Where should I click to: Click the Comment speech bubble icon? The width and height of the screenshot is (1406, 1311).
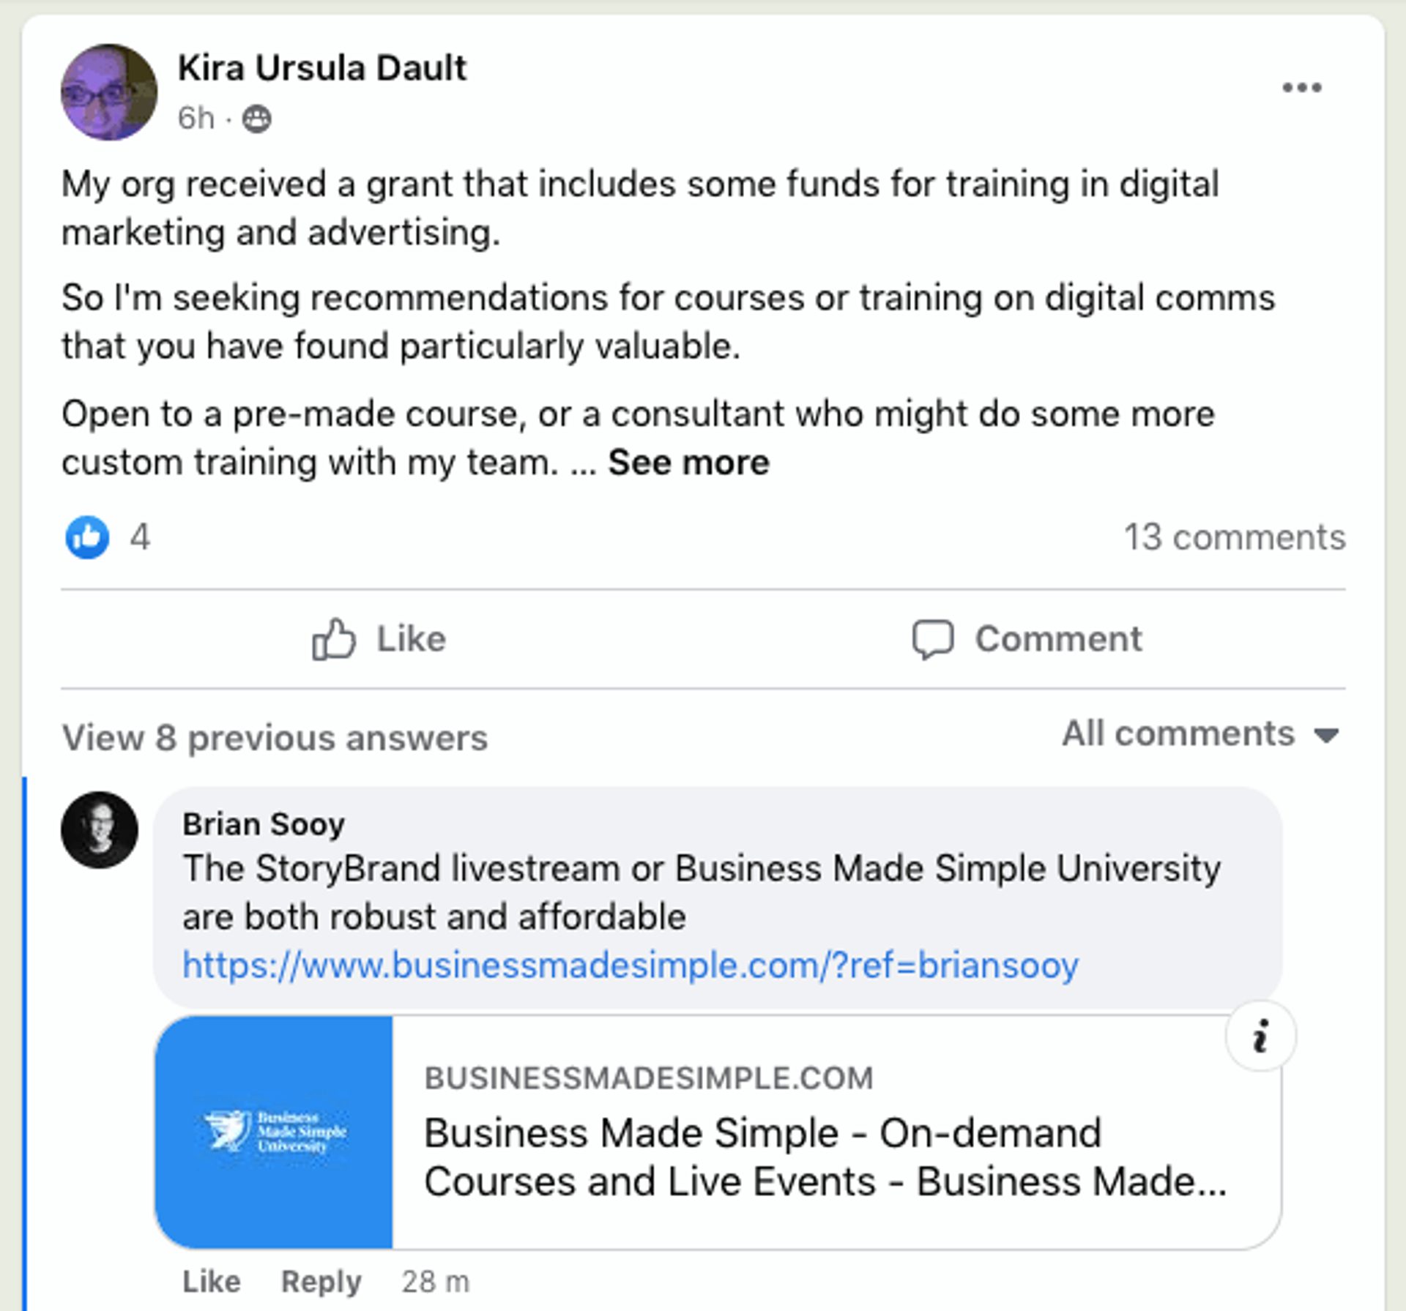coord(931,638)
